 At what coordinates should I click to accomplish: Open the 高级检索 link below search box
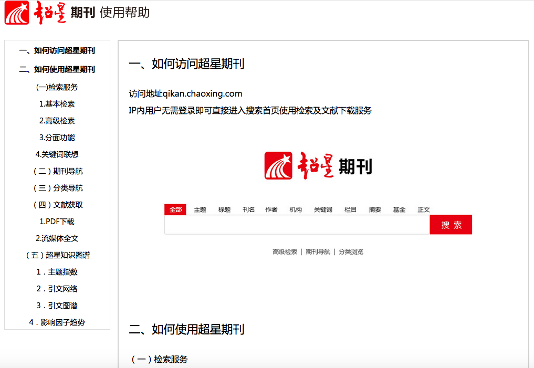click(x=285, y=252)
